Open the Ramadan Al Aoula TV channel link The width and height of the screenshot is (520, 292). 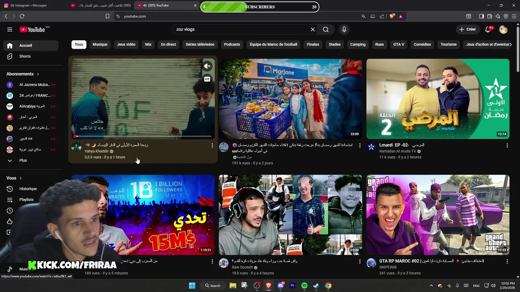[398, 151]
